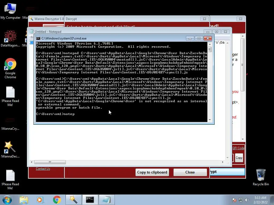
Task: Click Notepad horizontal scrollbar thumb
Action: coord(50,162)
